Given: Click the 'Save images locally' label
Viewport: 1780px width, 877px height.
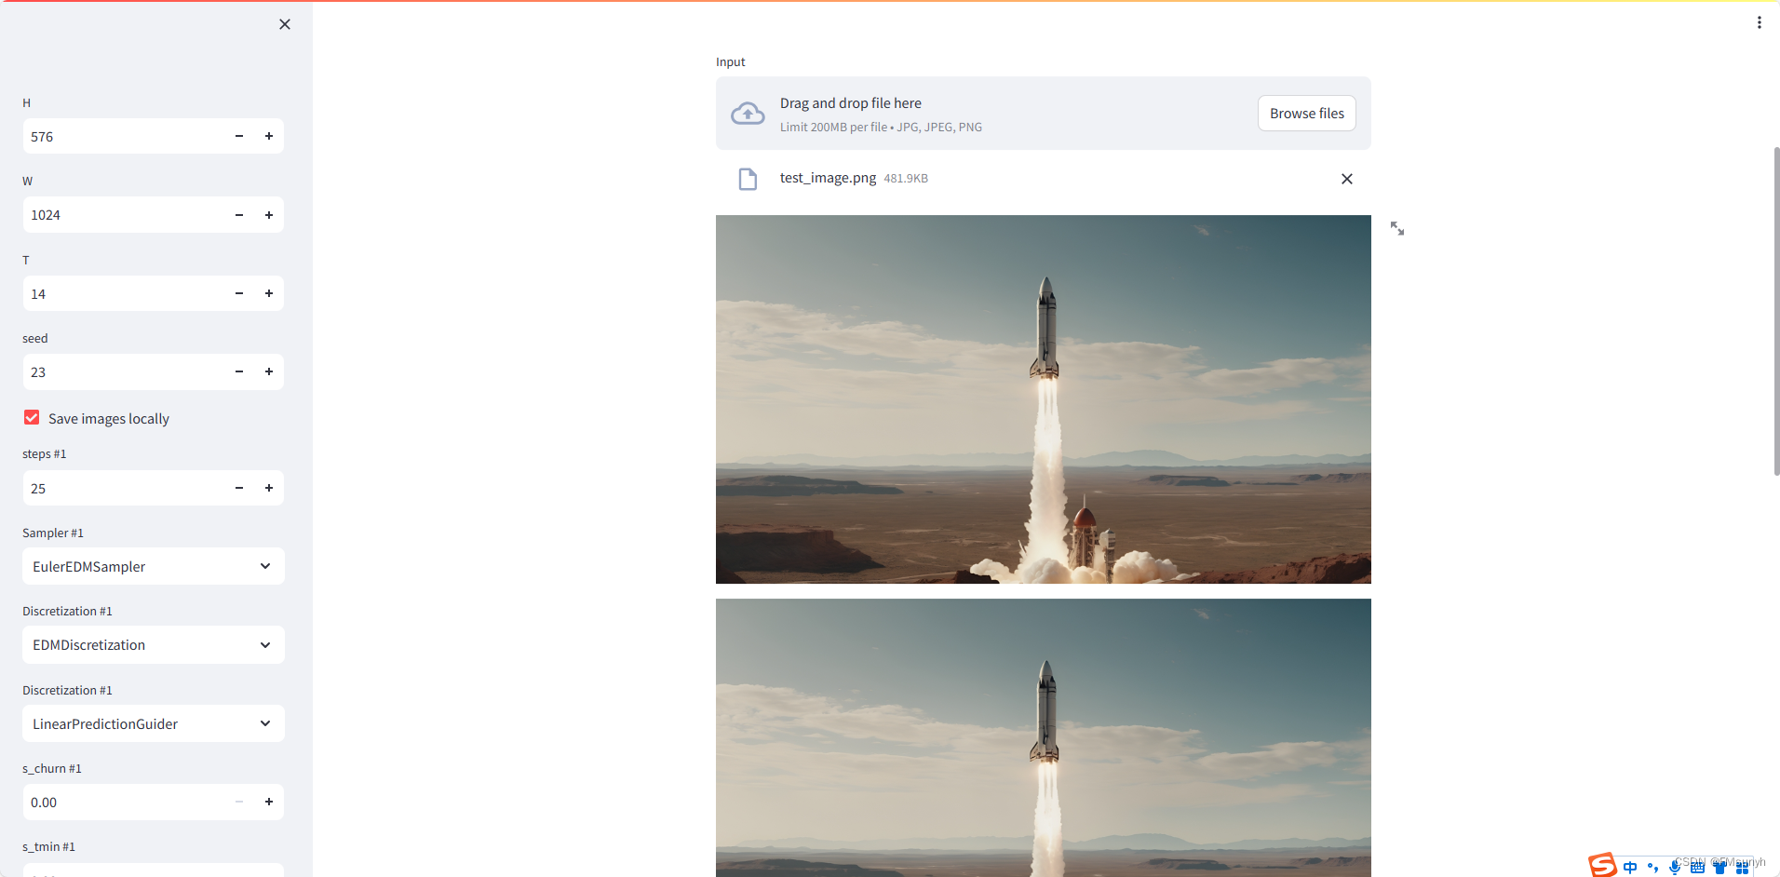Looking at the screenshot, I should [x=109, y=419].
